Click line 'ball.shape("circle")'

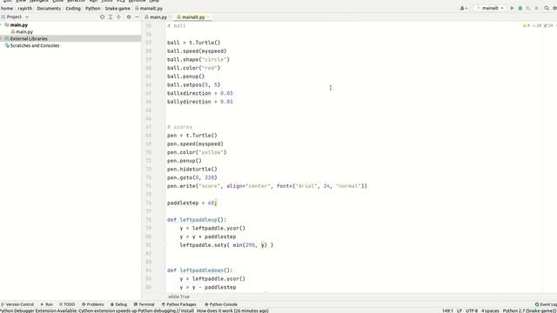(x=198, y=59)
